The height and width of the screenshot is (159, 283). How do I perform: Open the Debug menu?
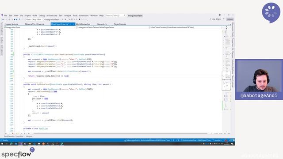42,16
